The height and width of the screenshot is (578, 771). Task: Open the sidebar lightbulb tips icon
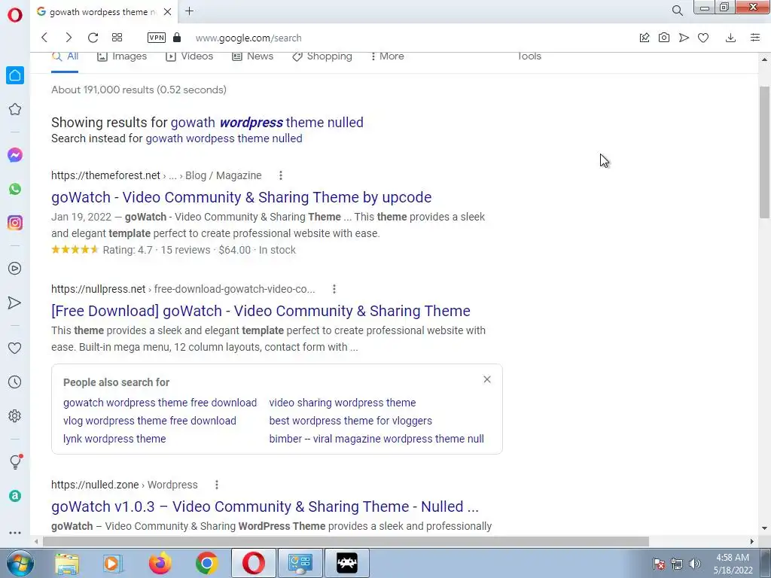[16, 461]
